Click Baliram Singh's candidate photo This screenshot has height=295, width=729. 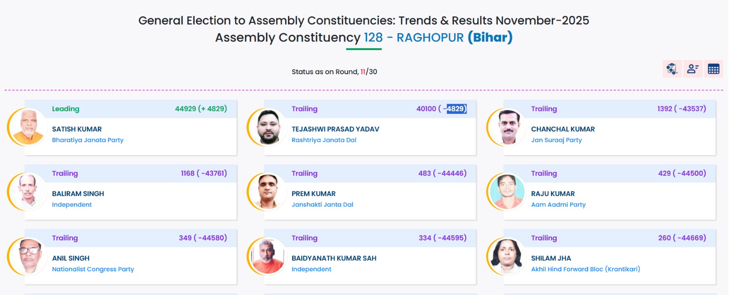[28, 192]
